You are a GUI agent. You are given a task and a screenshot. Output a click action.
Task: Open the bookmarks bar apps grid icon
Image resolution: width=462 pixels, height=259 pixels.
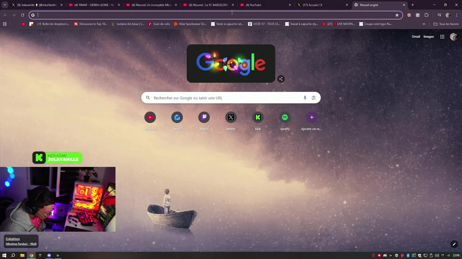pos(5,24)
